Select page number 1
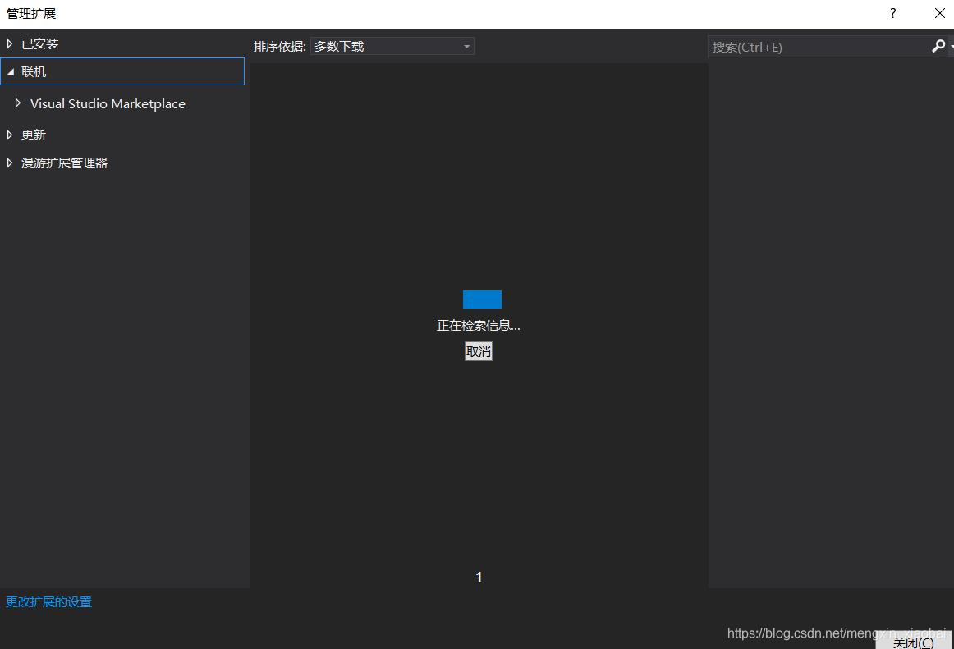The image size is (954, 649). 479,577
